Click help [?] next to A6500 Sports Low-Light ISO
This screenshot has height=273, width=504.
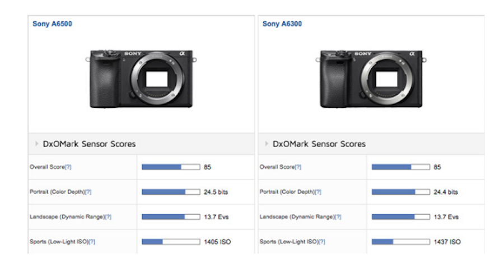click(x=91, y=242)
